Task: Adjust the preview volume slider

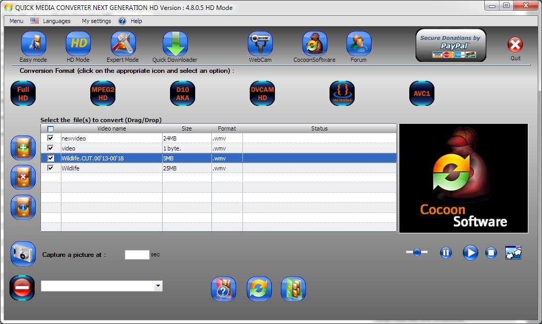Action: 417,252
